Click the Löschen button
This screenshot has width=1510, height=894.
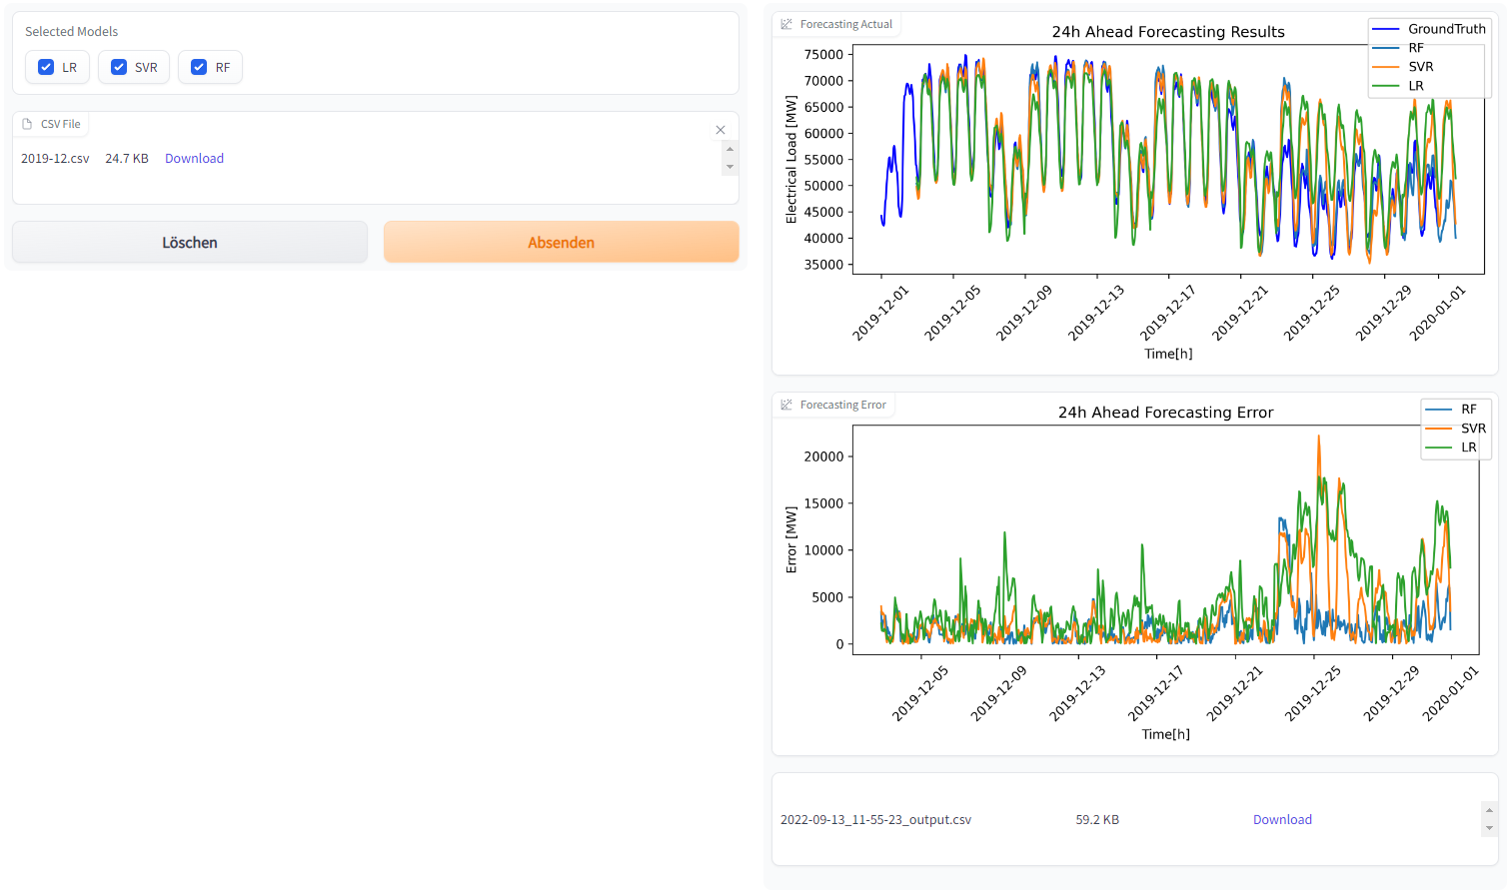(x=190, y=242)
